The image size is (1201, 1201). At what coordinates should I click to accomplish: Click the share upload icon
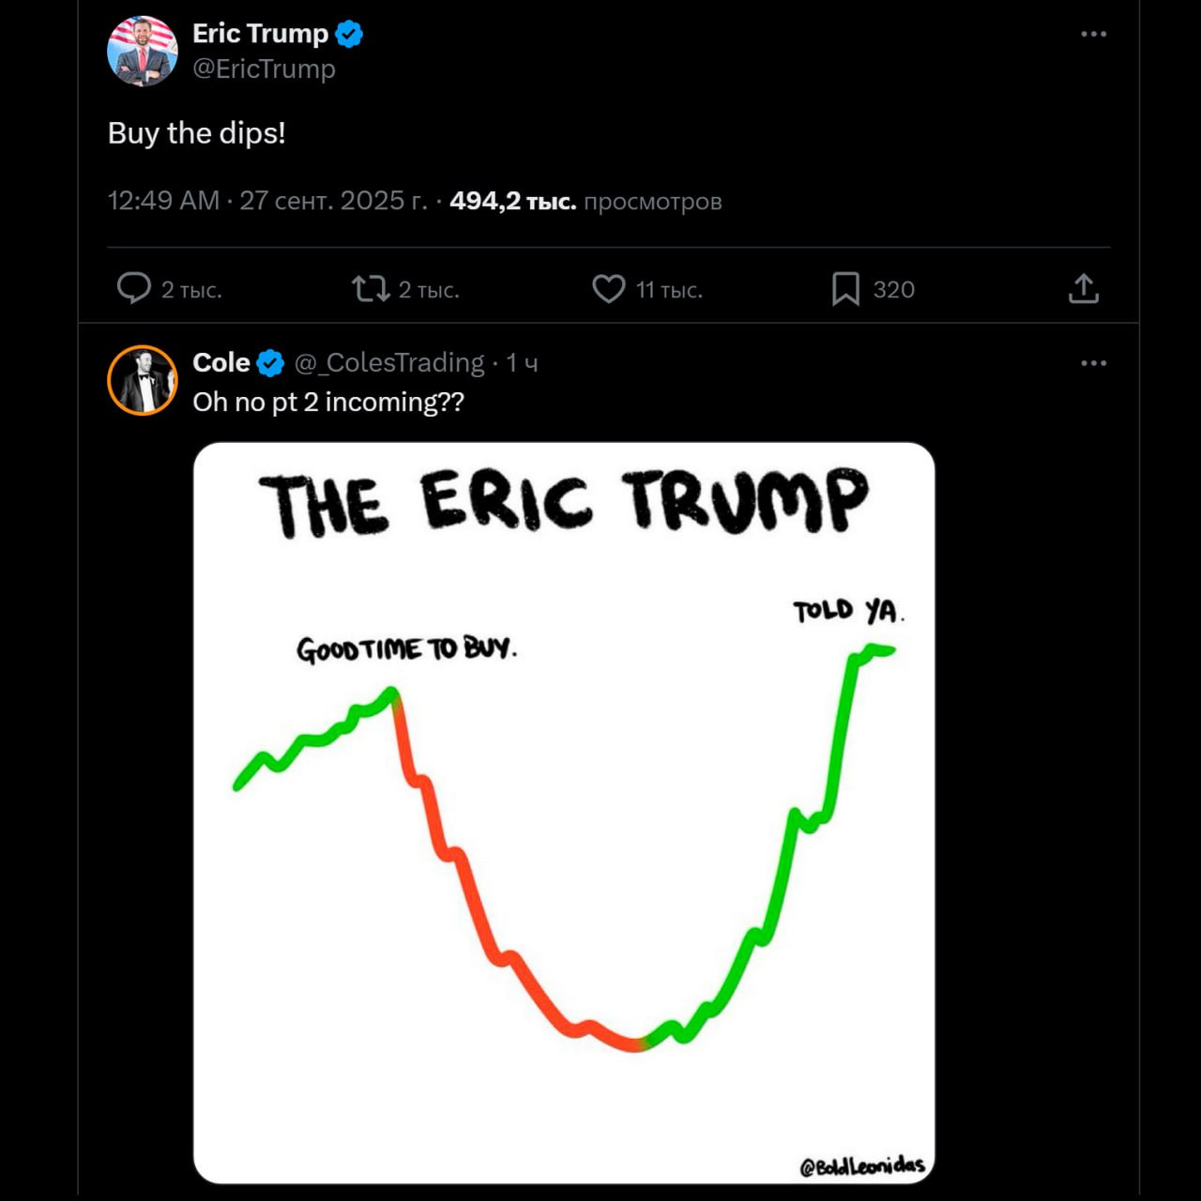(1083, 288)
